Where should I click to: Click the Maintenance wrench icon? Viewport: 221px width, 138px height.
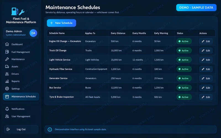[7, 59]
